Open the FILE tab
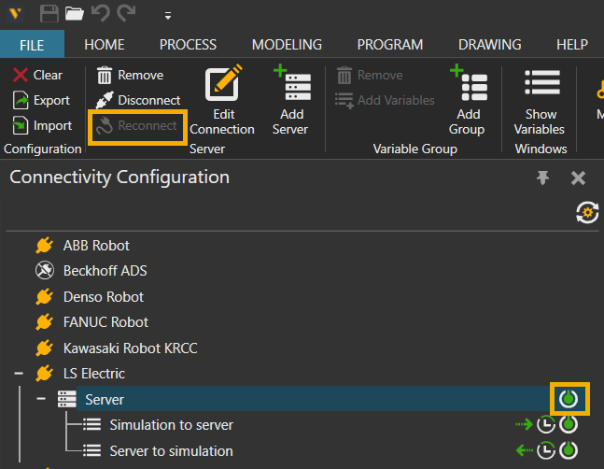The width and height of the screenshot is (604, 469). tap(32, 44)
